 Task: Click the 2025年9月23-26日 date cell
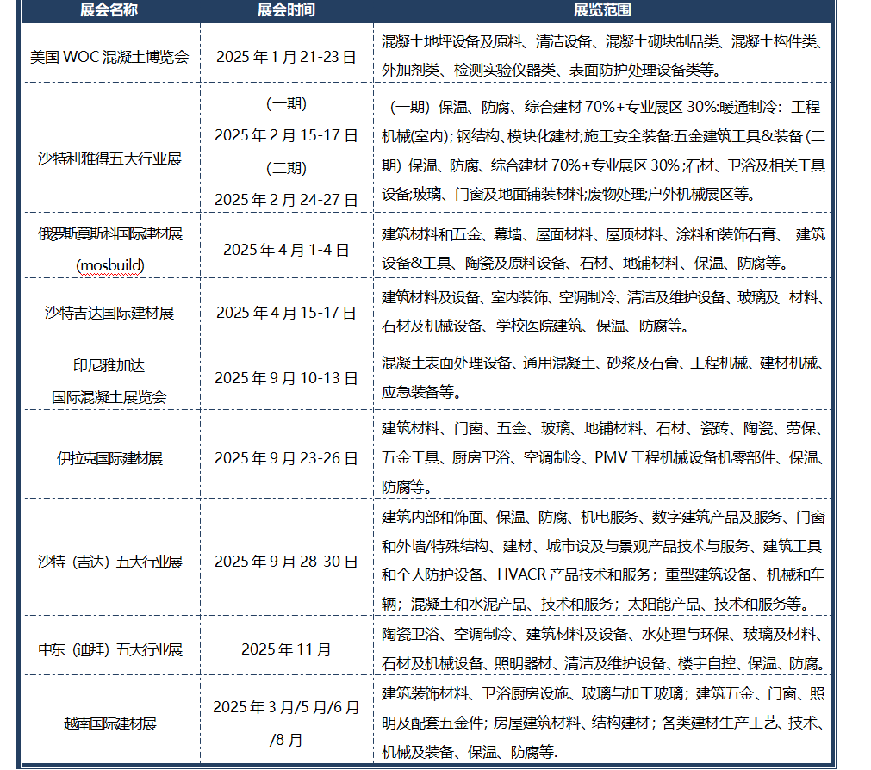[286, 458]
